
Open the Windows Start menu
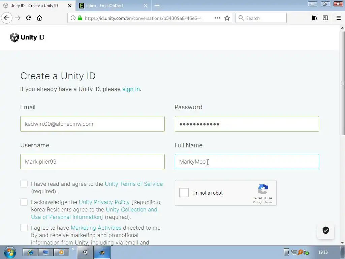click(10, 252)
